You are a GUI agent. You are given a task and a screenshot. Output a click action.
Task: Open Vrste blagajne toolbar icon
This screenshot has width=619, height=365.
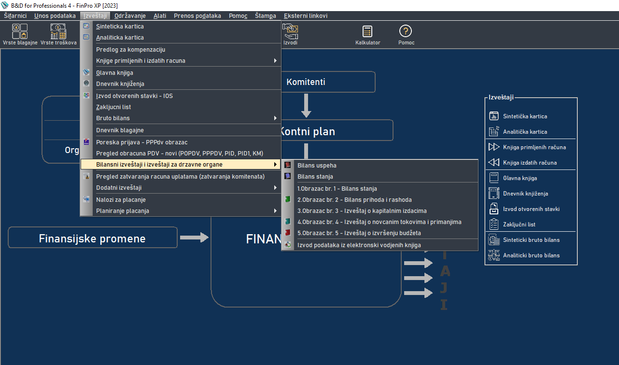coord(20,32)
